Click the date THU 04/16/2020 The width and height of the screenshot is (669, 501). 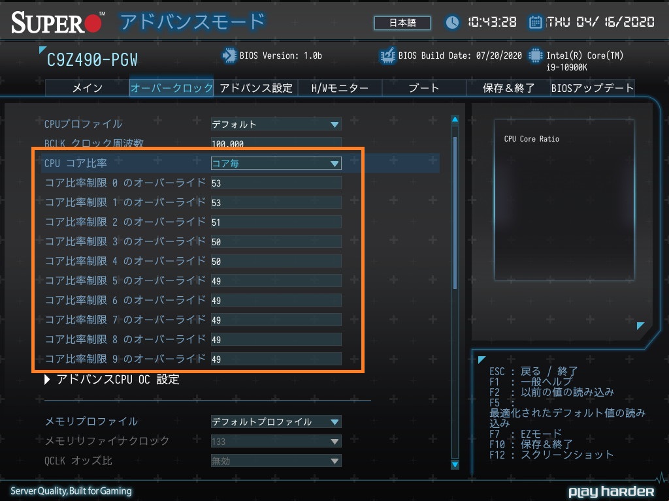pyautogui.click(x=601, y=22)
